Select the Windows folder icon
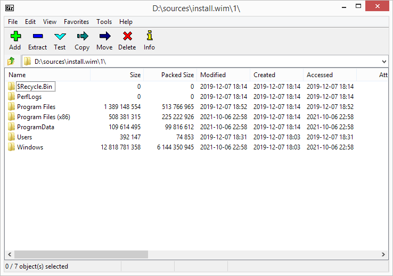 pos(11,147)
